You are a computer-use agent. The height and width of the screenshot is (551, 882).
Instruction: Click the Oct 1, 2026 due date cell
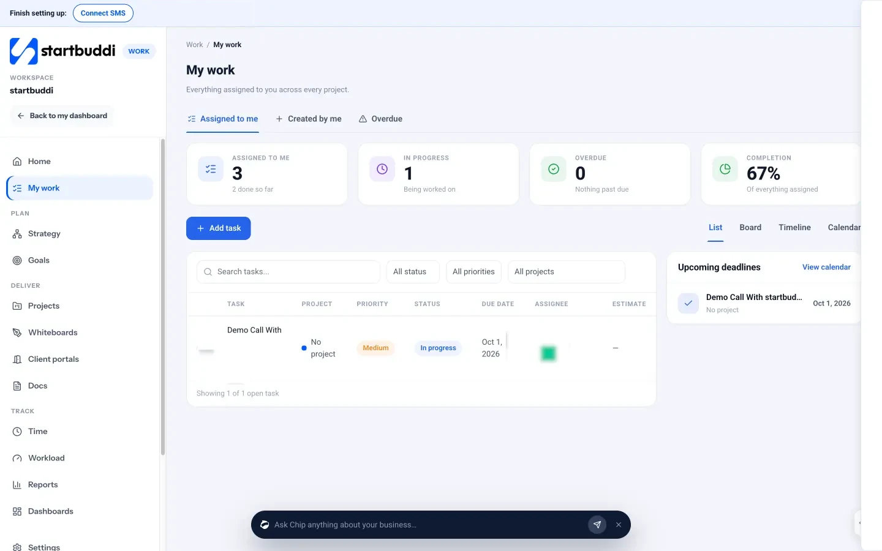tap(492, 348)
